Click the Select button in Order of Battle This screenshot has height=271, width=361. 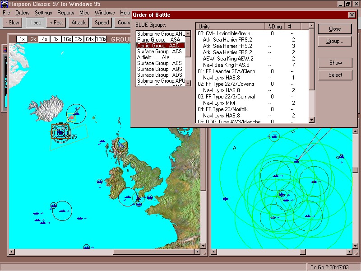pyautogui.click(x=335, y=75)
